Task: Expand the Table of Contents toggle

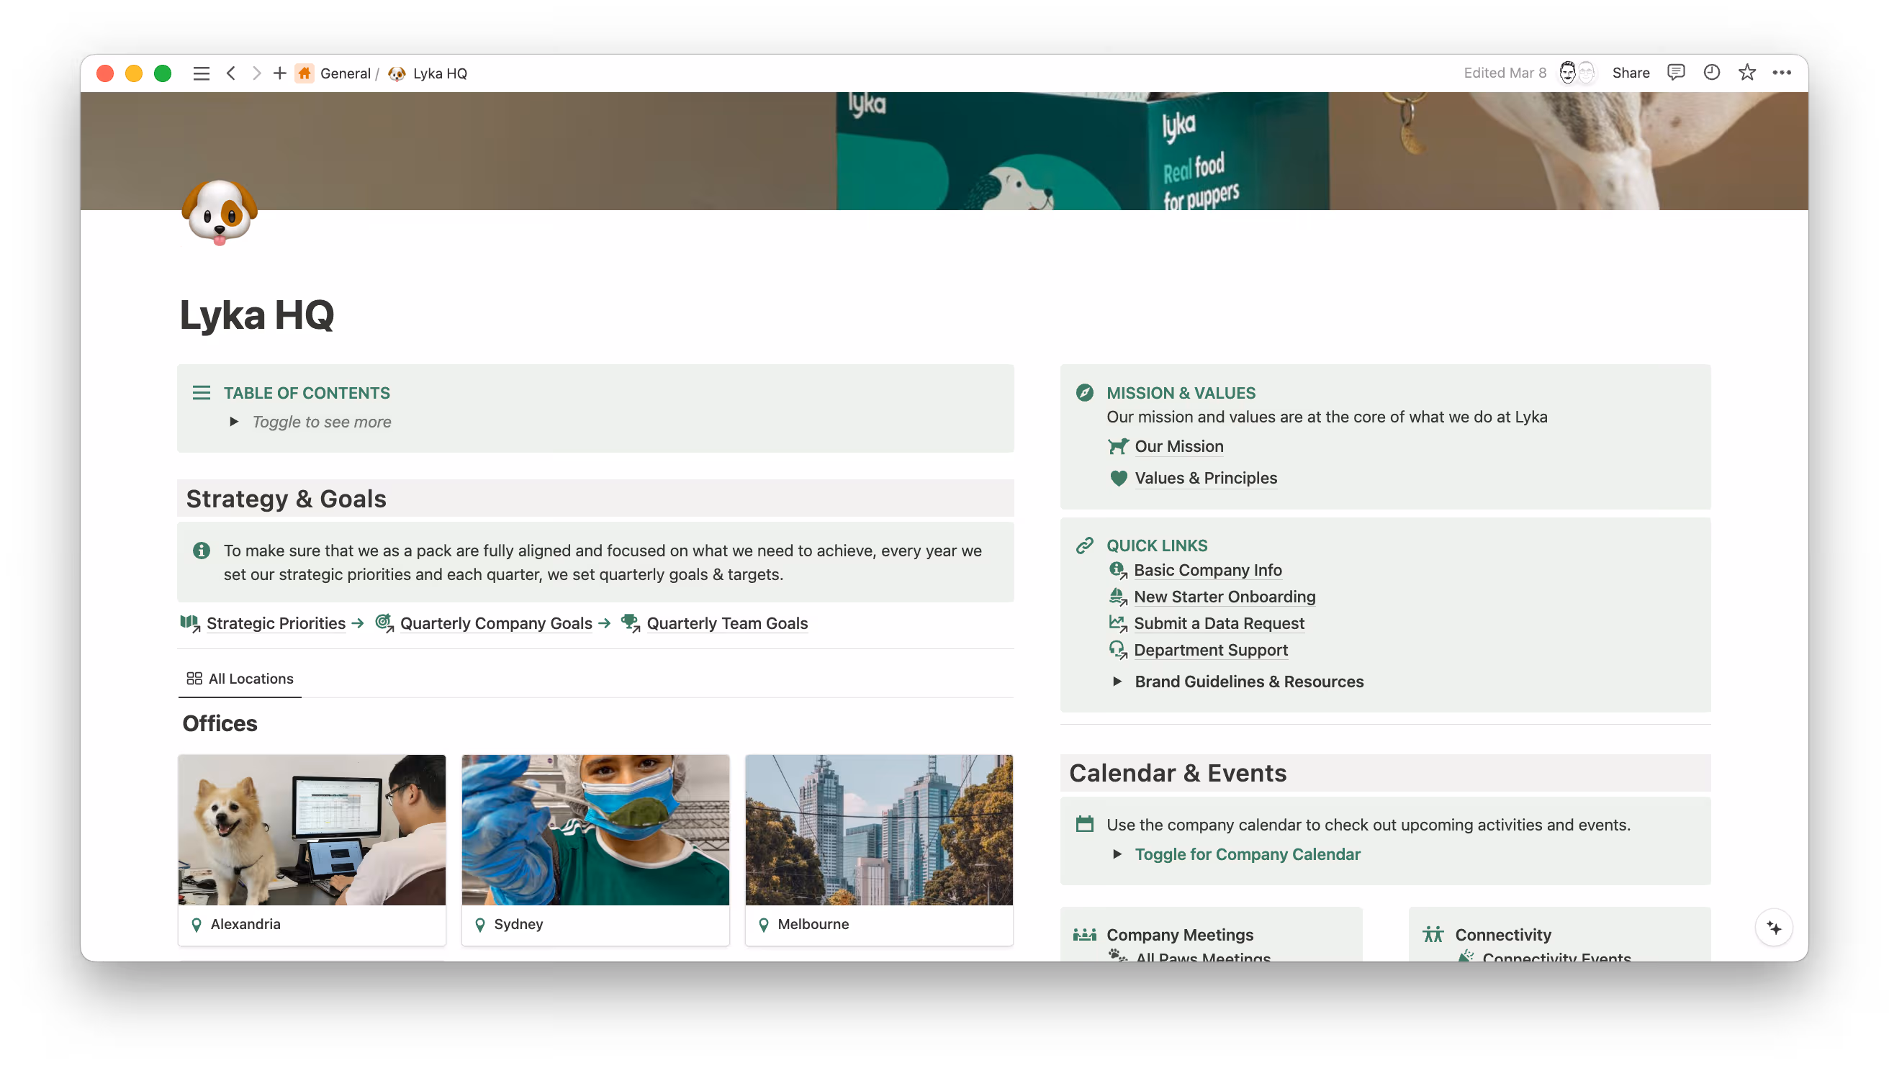Action: [x=234, y=422]
